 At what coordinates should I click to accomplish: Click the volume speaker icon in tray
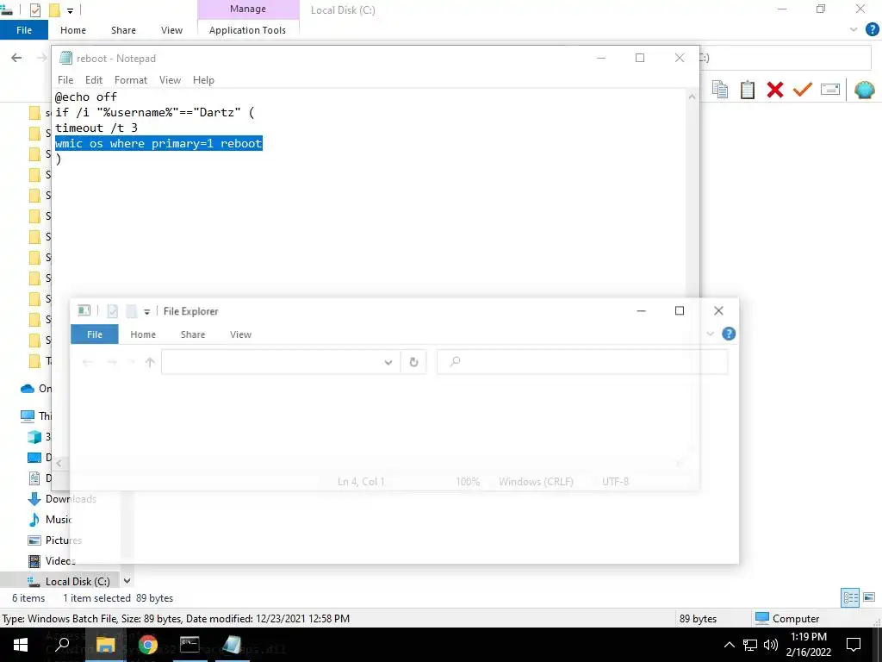pyautogui.click(x=771, y=645)
